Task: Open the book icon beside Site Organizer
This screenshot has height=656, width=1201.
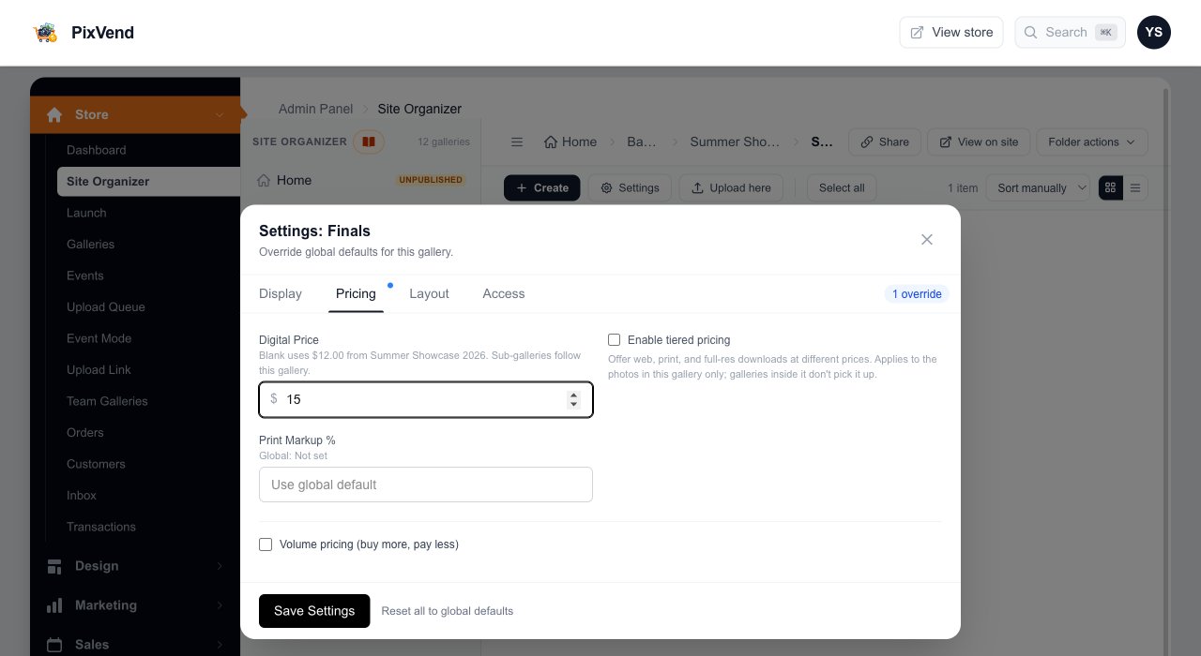Action: coord(369,142)
